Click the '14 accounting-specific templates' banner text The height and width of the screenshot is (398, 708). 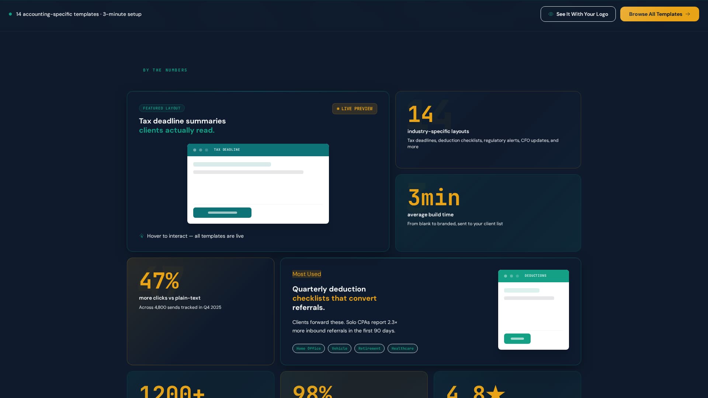tap(79, 14)
